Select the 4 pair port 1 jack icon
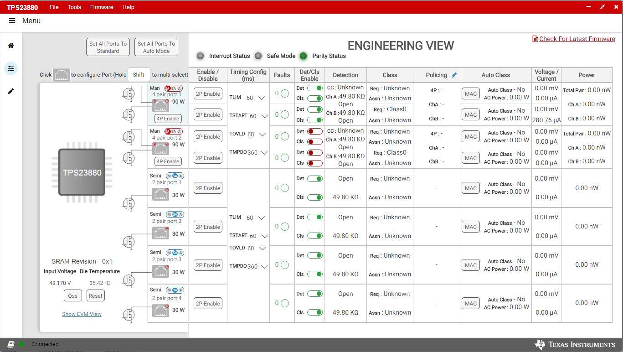The image size is (623, 352). [x=160, y=106]
